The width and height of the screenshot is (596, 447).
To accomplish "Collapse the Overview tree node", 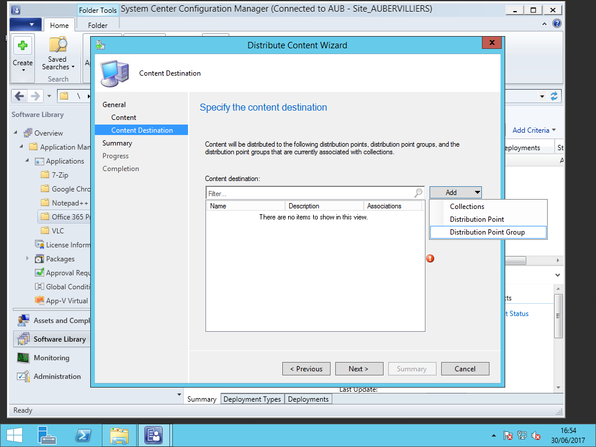I will tap(16, 132).
